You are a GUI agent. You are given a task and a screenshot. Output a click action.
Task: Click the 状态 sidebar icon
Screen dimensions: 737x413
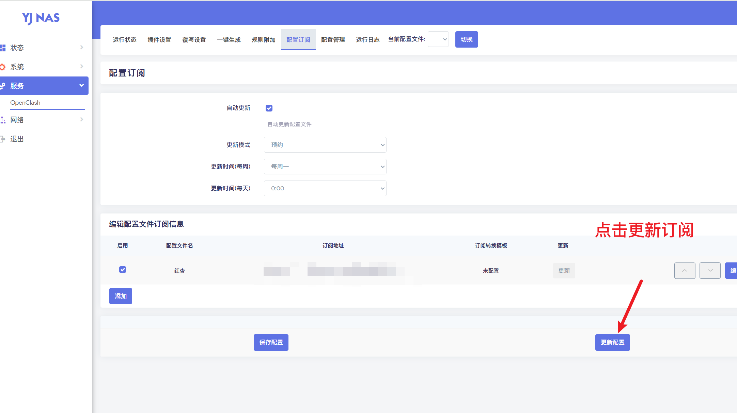3,48
